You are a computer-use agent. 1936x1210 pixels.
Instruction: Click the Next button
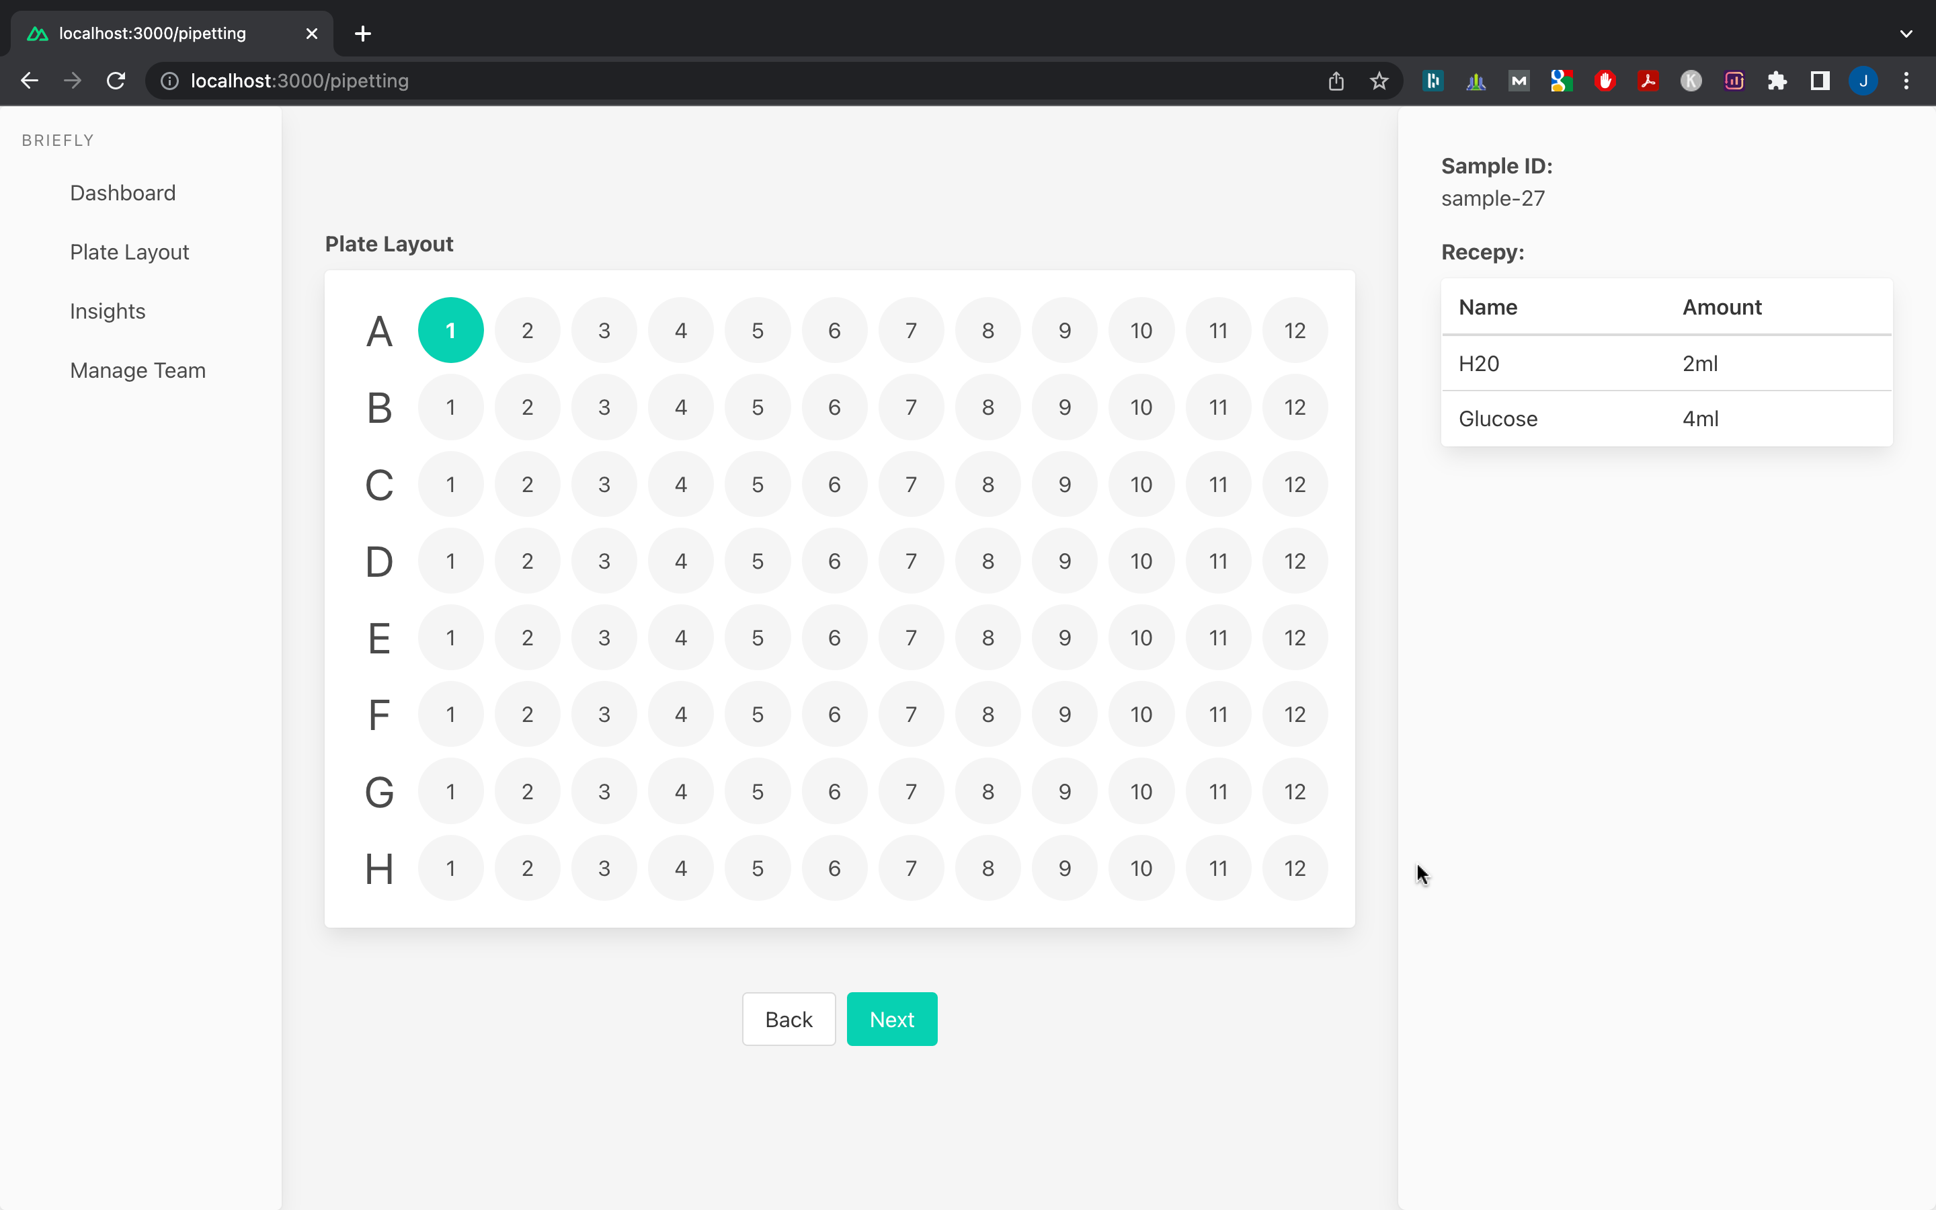891,1018
